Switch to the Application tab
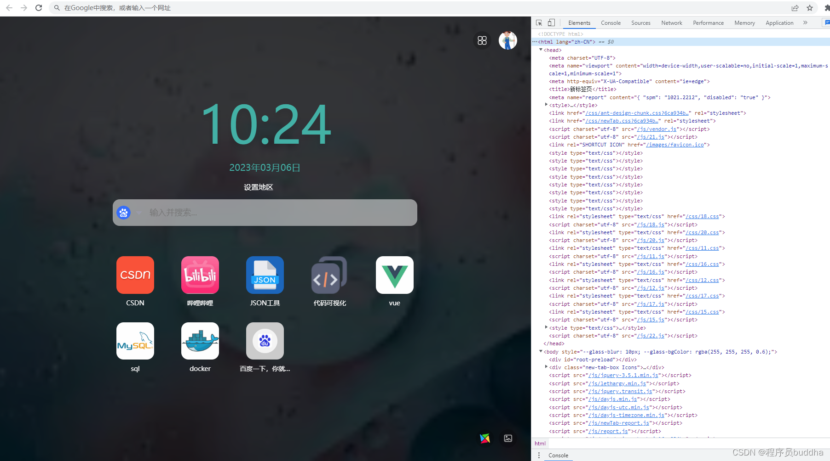Screen dimensions: 830x461 [779, 23]
